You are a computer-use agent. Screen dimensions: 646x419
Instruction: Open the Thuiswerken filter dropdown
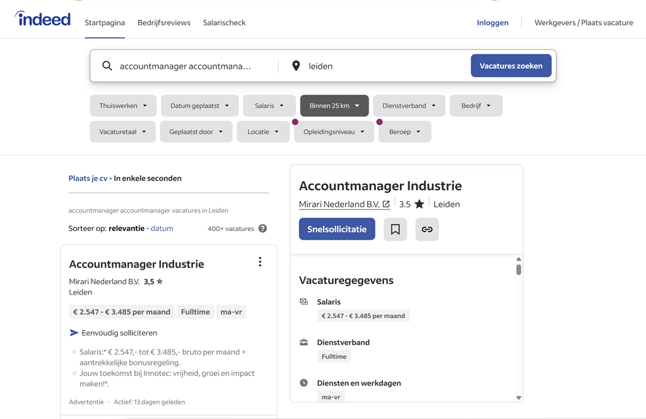(123, 105)
